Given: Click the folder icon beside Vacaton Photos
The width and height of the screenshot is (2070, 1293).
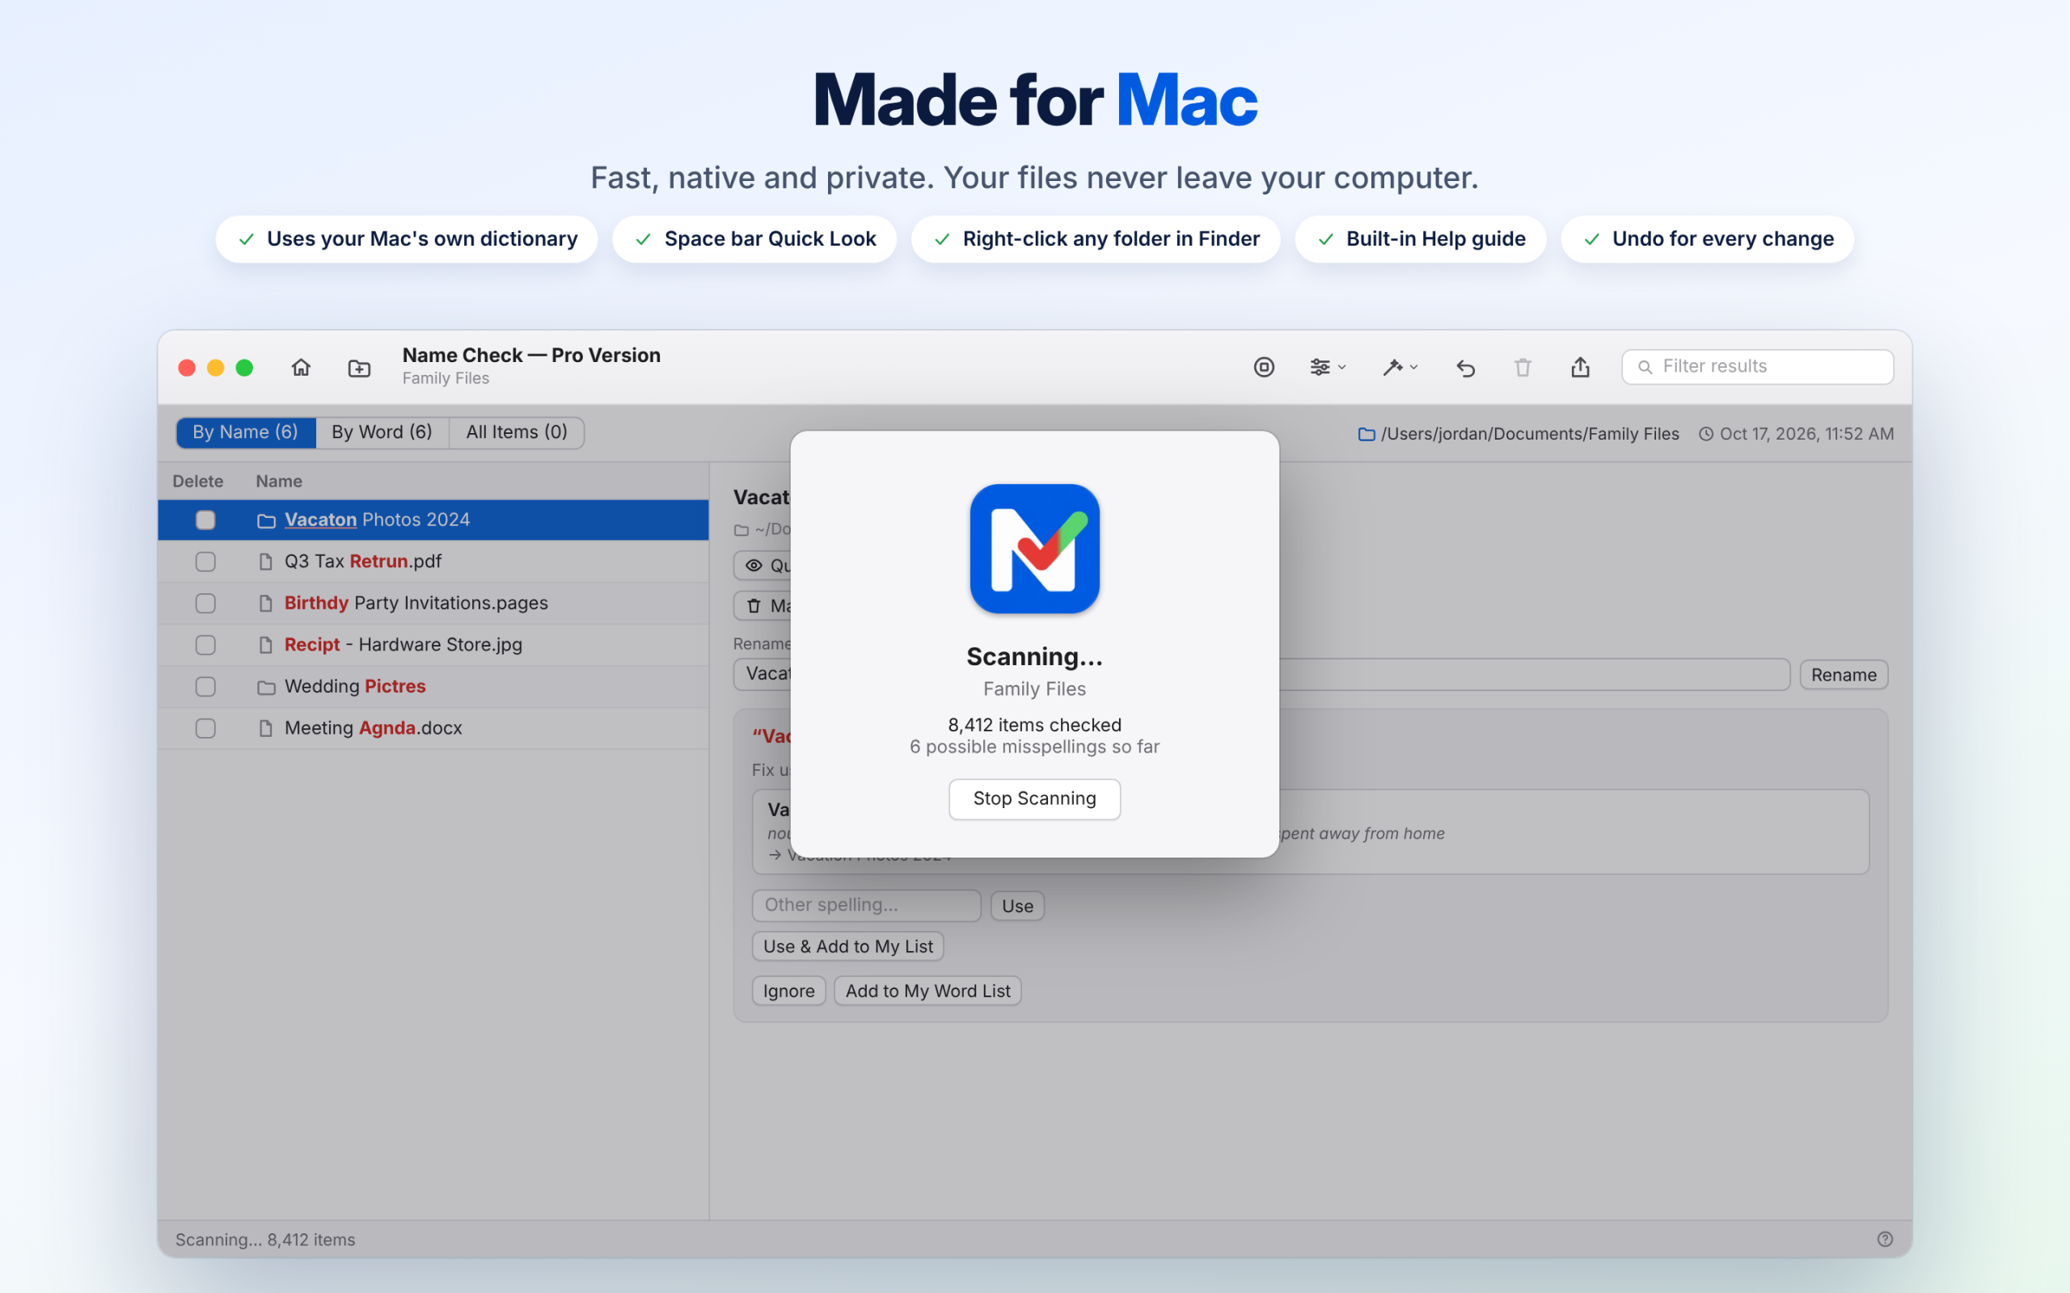Looking at the screenshot, I should pyautogui.click(x=266, y=520).
